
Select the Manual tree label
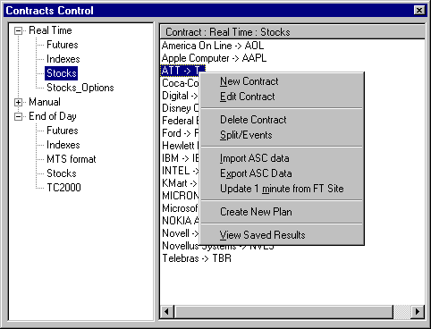45,102
